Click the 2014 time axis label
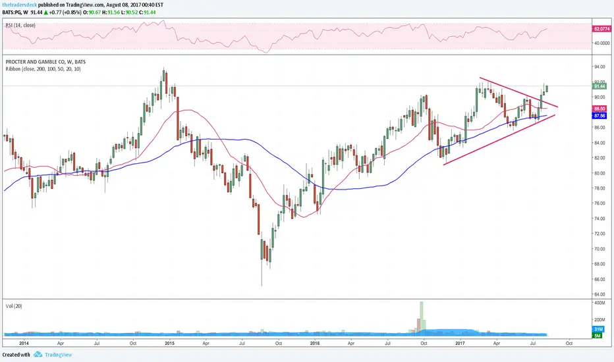Screen dimensions: 614x362 click(24, 343)
